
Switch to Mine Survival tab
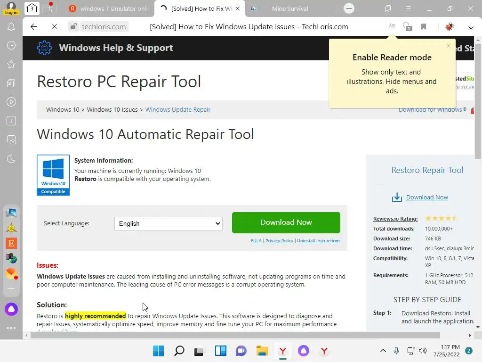[x=290, y=8]
